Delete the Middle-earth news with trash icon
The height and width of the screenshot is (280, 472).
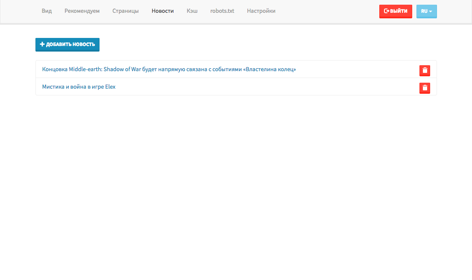pos(425,71)
